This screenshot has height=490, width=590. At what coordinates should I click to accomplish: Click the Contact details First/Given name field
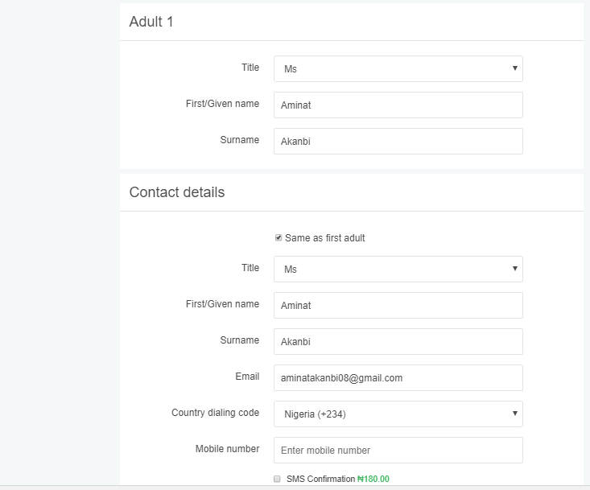click(398, 306)
